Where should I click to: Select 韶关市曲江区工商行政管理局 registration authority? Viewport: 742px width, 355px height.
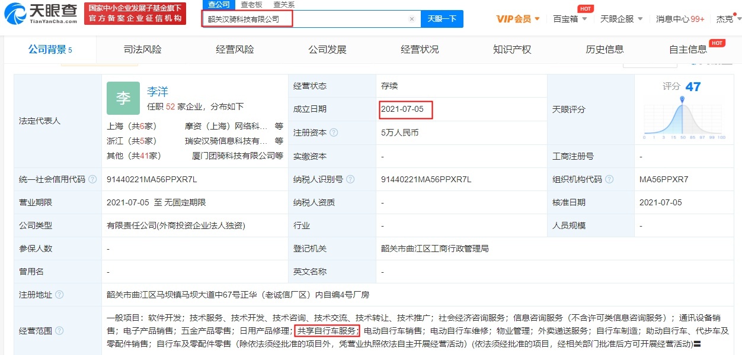click(435, 248)
